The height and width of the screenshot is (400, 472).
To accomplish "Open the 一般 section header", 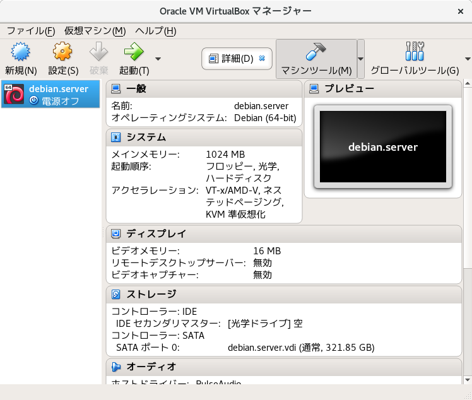I will point(204,89).
